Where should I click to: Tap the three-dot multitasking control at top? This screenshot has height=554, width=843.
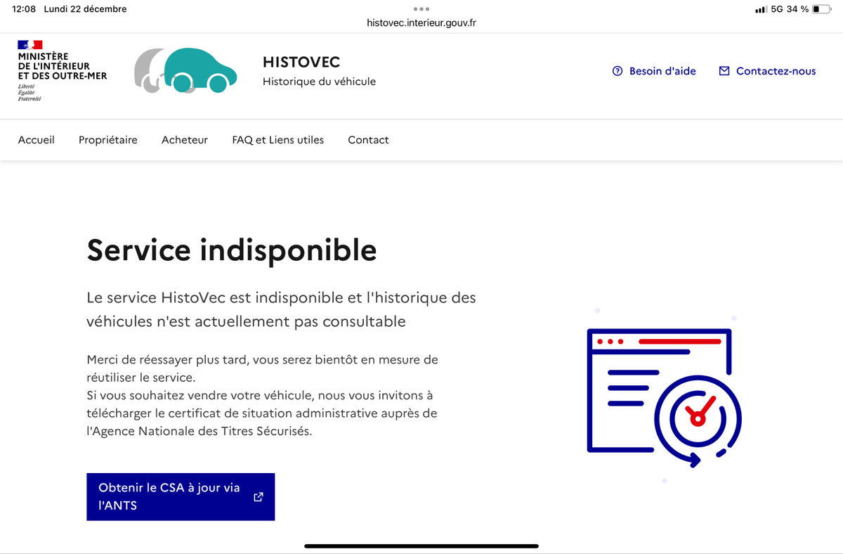pos(421,9)
